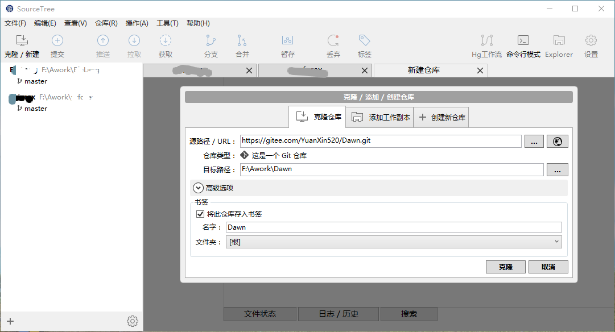Click the Clone / New toolbar icon

22,40
